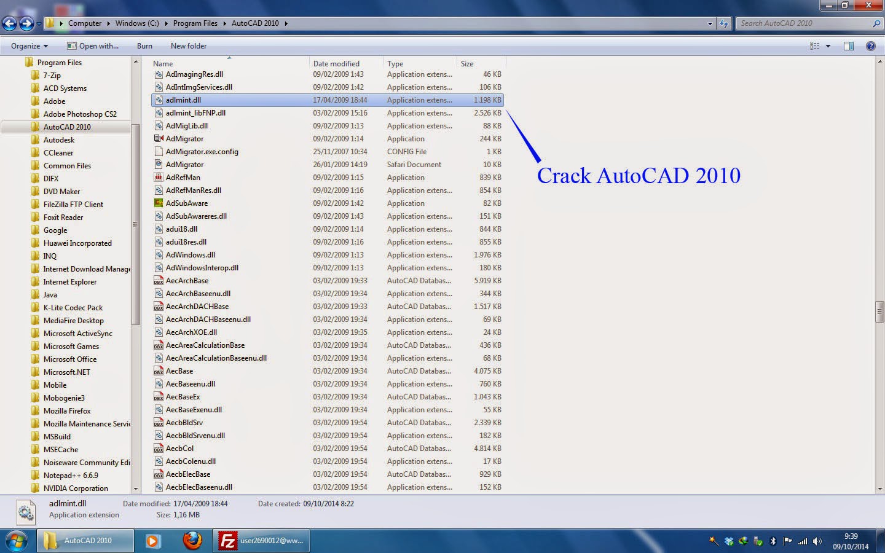
Task: Select the adui18res.dll file
Action: [186, 242]
